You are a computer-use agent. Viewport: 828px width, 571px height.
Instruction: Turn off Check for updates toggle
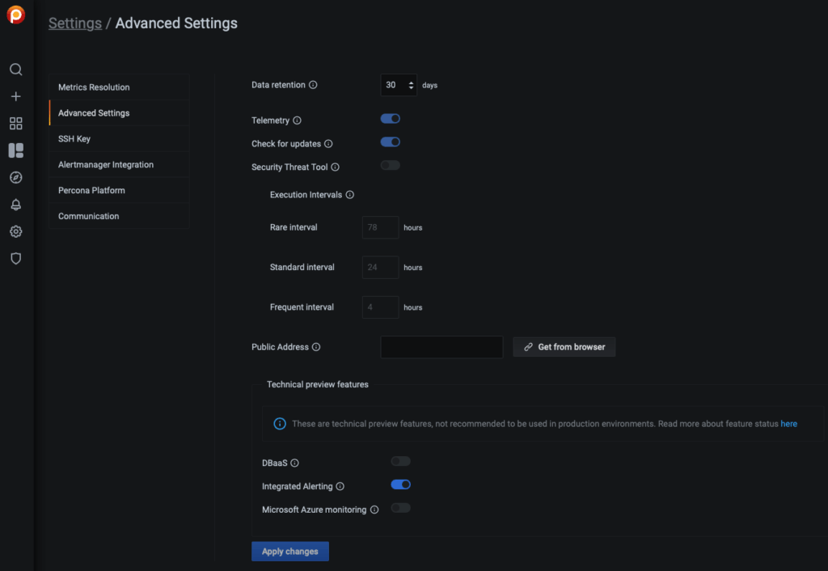pyautogui.click(x=391, y=142)
